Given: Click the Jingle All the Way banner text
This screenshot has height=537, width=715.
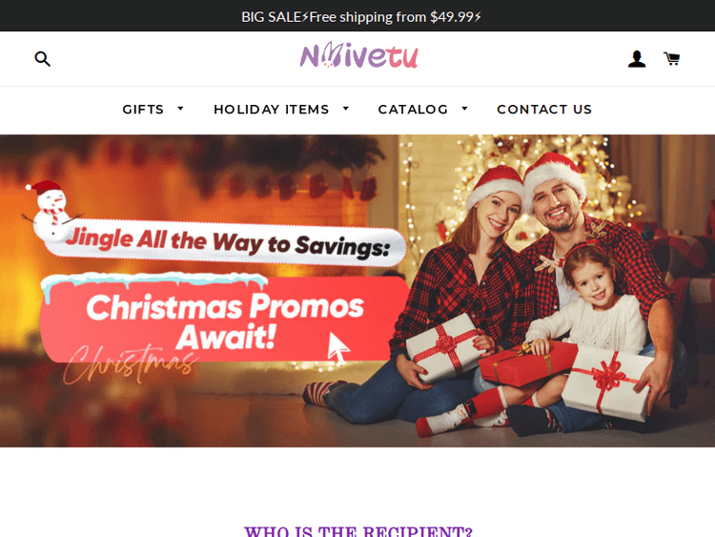Looking at the screenshot, I should point(228,242).
